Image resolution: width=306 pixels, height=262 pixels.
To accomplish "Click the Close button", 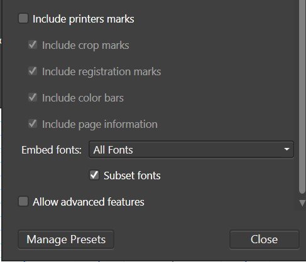I will coord(265,239).
